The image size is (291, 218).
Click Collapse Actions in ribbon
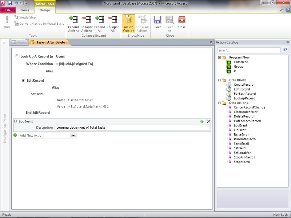pyautogui.click(x=87, y=24)
